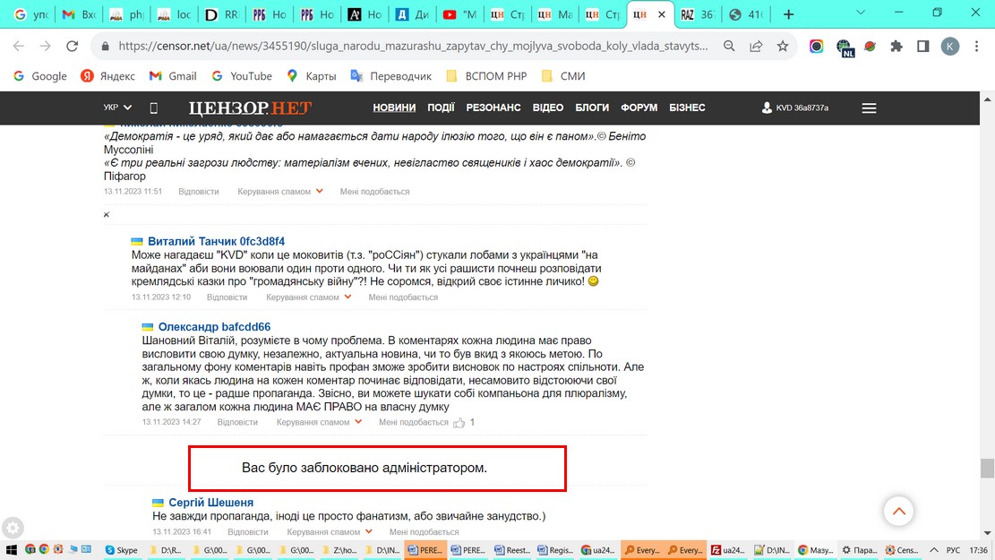Open the ВІДЕО section
Viewport: 995px width, 560px height.
click(x=547, y=108)
